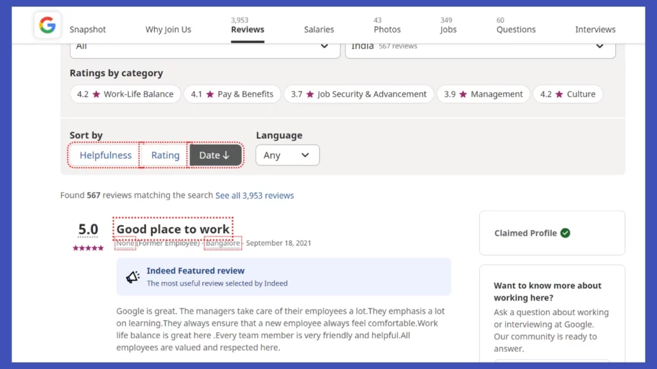The height and width of the screenshot is (369, 657).
Task: Filter by Management rating
Action: point(484,94)
